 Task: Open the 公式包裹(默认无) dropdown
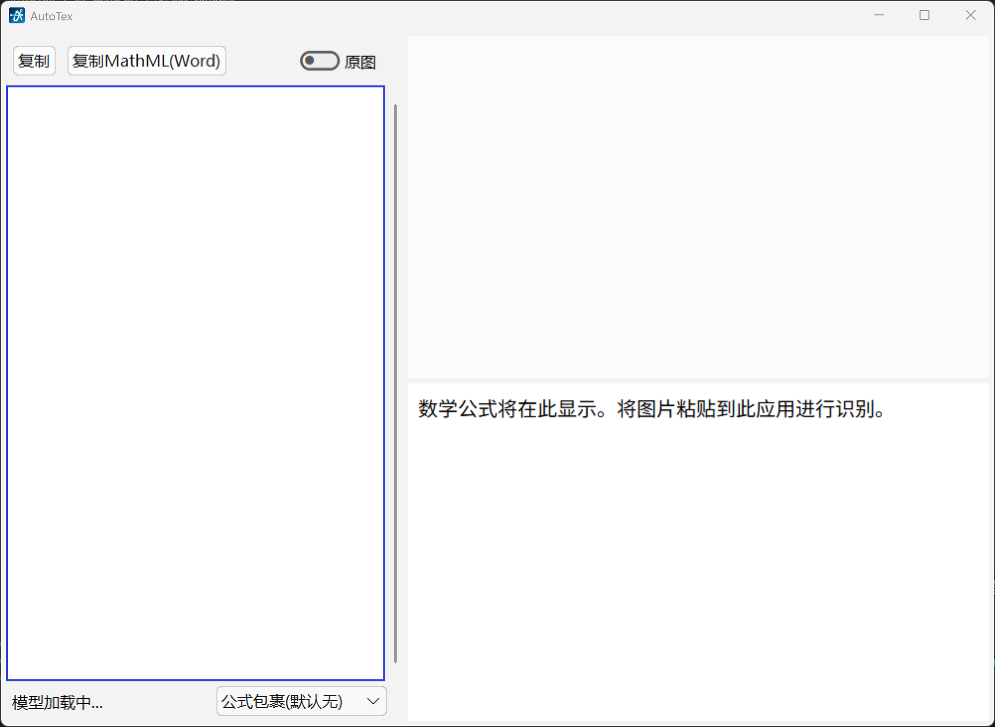point(300,702)
